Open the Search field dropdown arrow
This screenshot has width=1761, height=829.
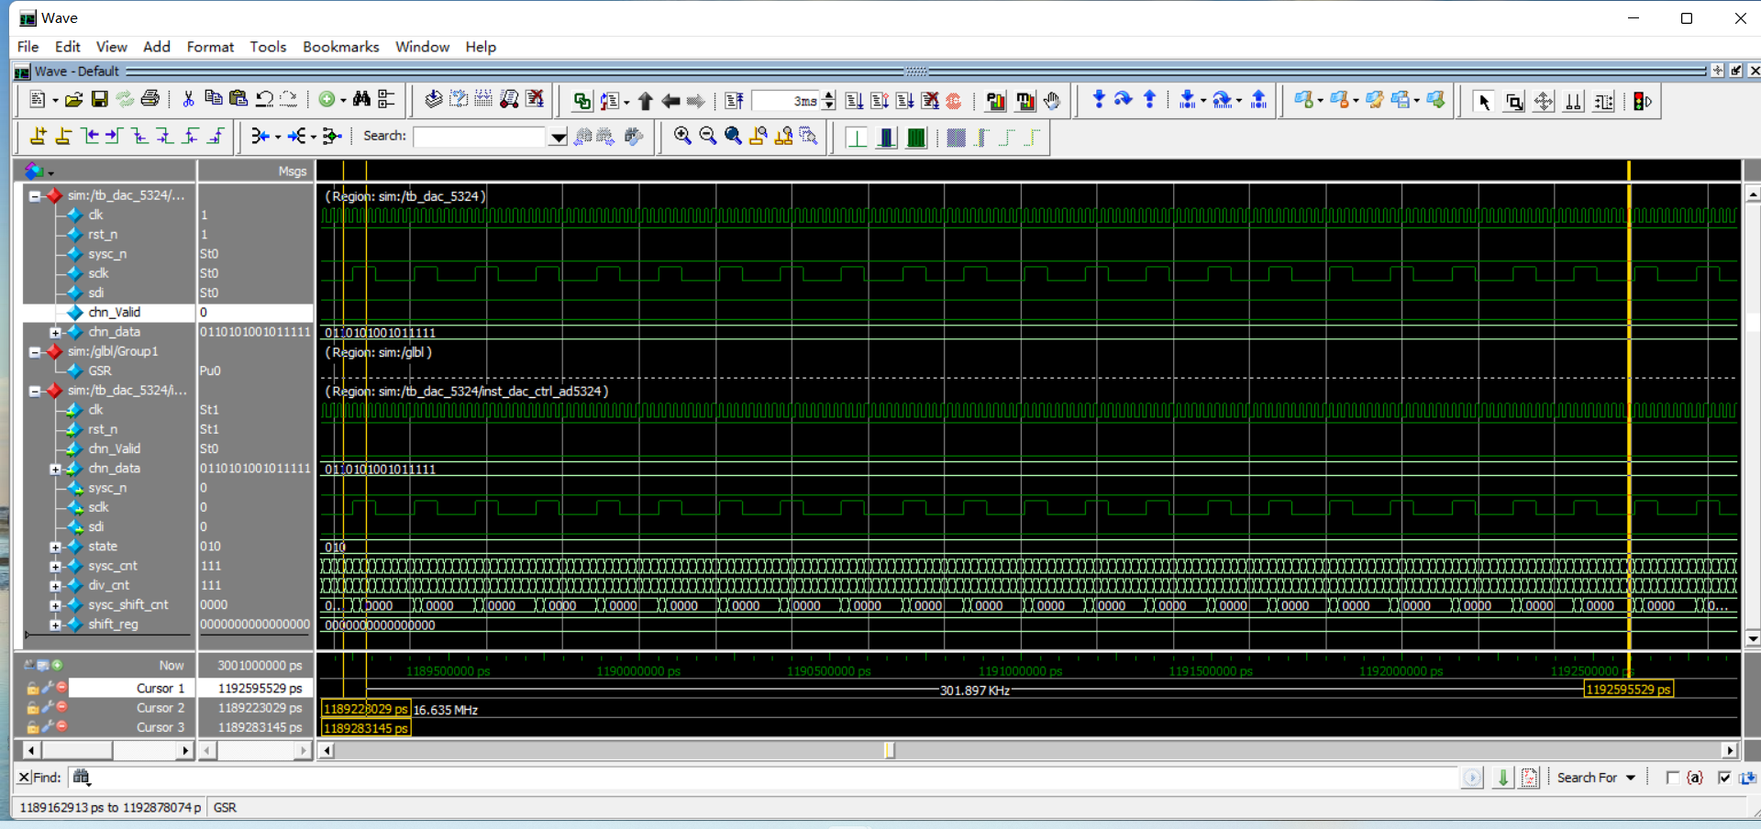(x=558, y=137)
